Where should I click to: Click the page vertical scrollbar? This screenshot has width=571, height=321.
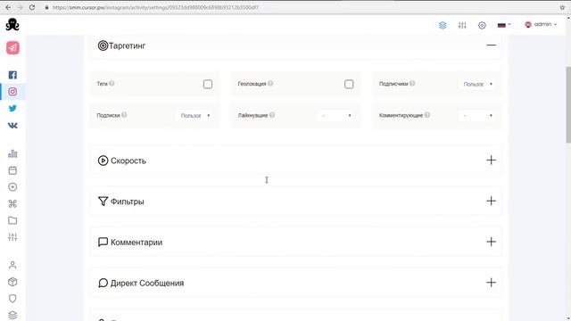pos(568,105)
